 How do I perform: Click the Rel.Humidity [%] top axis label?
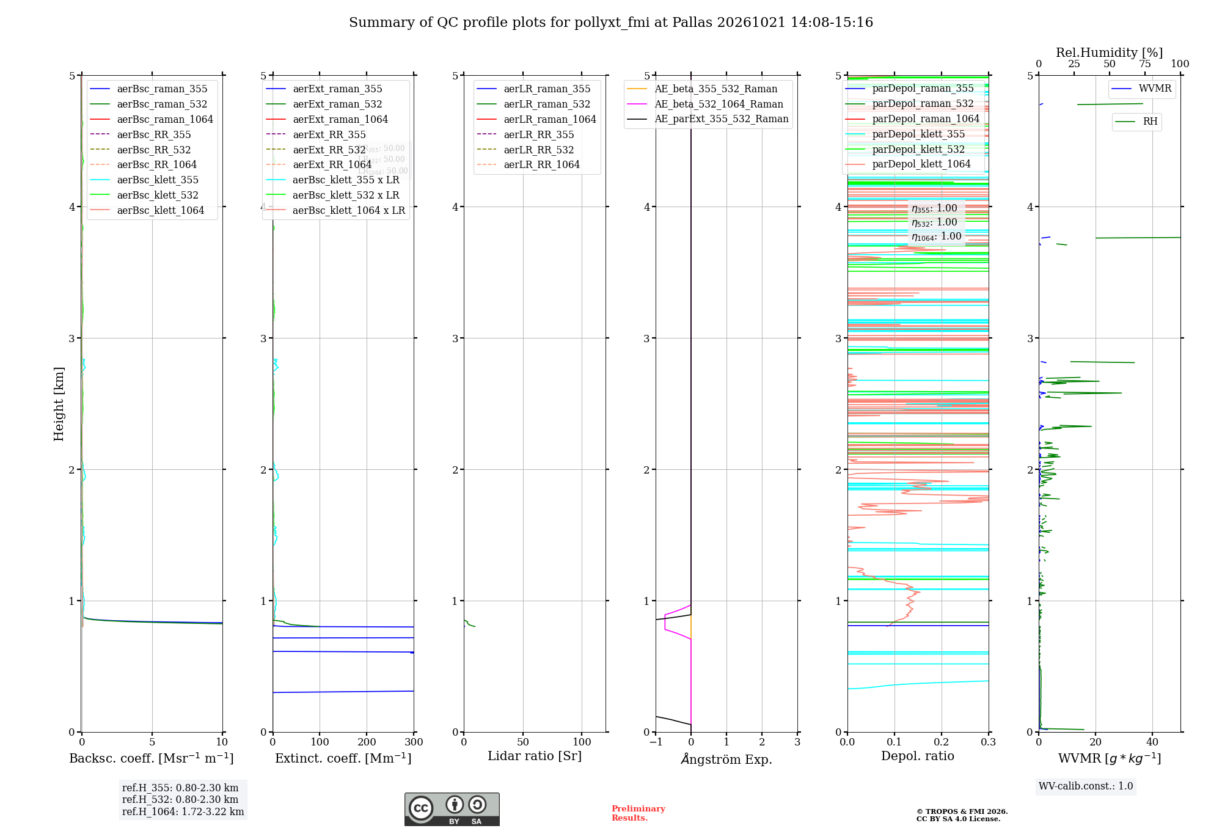click(1110, 53)
